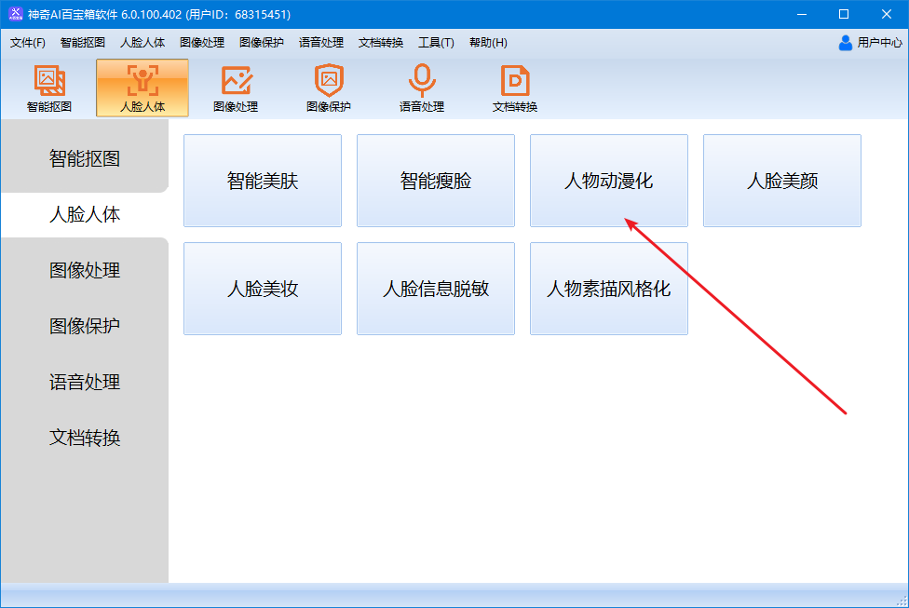Switch to 人脸人体 sidebar tab
Viewport: 909px width, 608px height.
(x=85, y=214)
